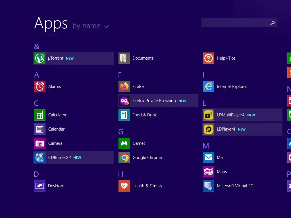Open the LDMultiPlayer4 icon
This screenshot has width=291, height=218.
point(209,115)
